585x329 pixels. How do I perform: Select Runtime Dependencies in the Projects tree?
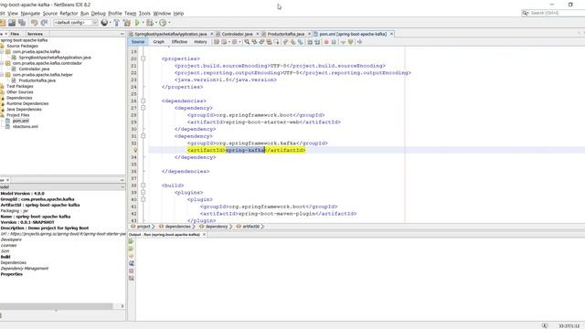27,103
